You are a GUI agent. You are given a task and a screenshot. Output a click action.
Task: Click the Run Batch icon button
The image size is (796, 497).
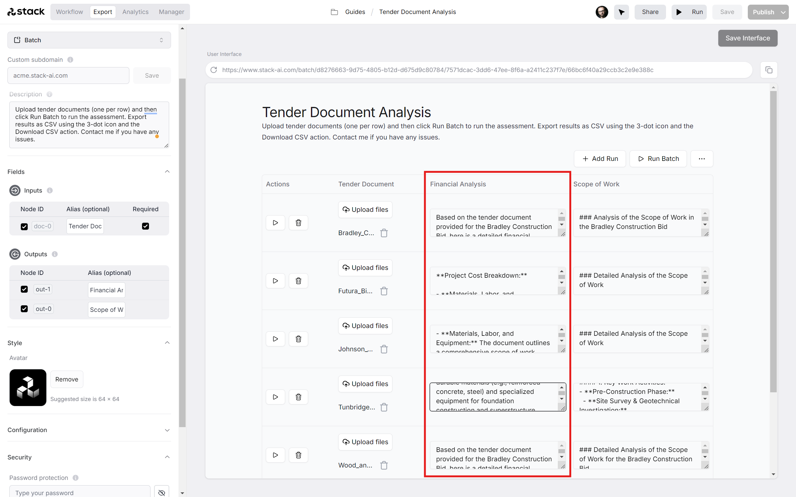[x=640, y=159]
